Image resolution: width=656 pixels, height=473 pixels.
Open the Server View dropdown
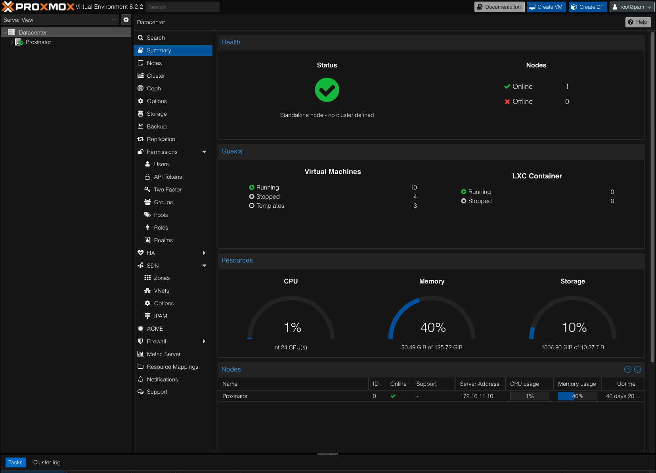tap(114, 19)
